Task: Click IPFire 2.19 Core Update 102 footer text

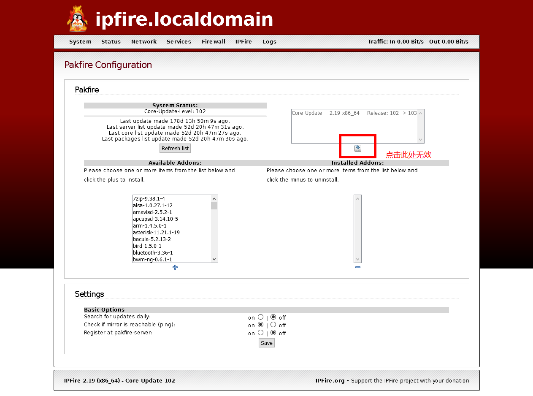Action: click(x=119, y=381)
